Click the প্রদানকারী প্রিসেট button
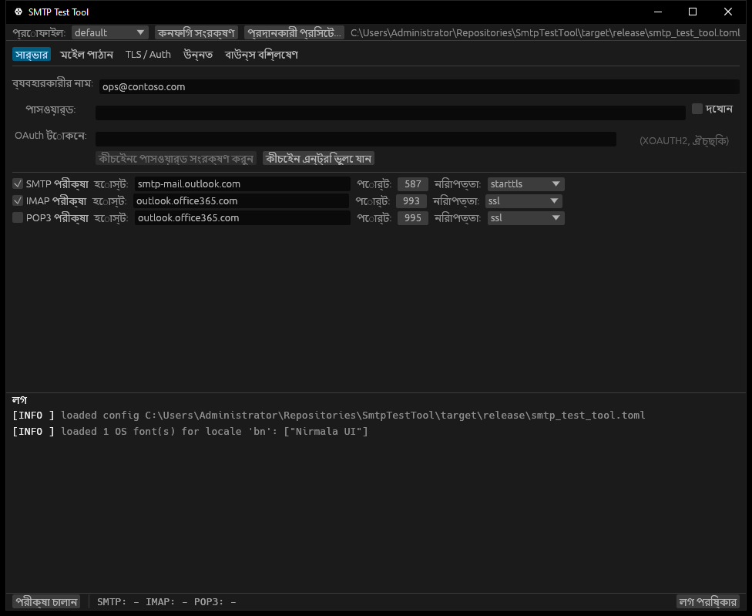This screenshot has height=616, width=752. [x=294, y=32]
